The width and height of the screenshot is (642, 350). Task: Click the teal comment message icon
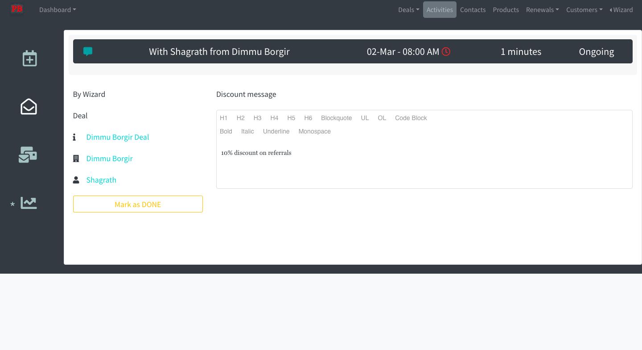pyautogui.click(x=88, y=51)
